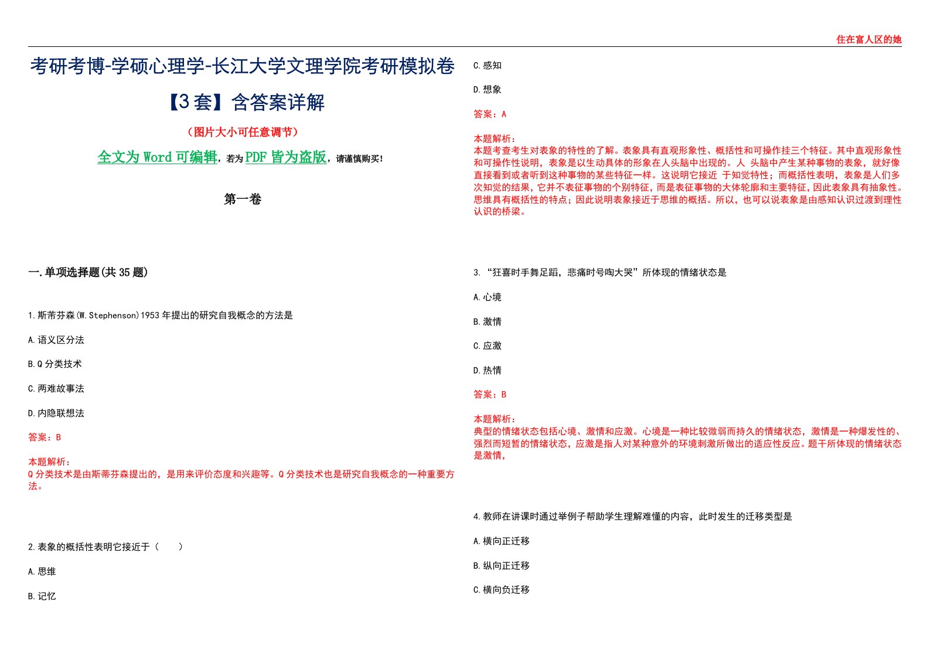Select option D.想象

coord(487,90)
